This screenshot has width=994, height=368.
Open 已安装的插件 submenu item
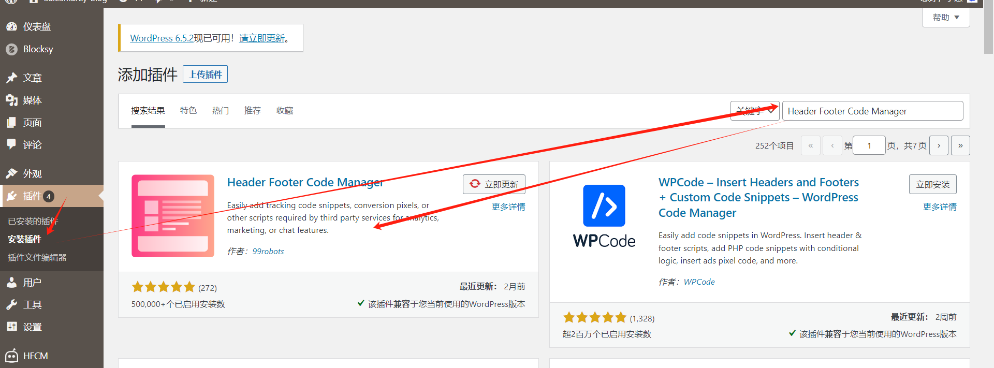coord(33,222)
